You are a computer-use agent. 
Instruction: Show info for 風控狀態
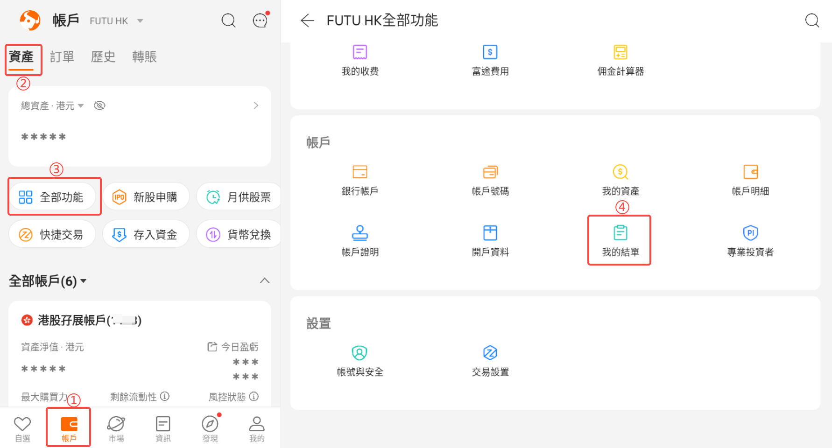[254, 396]
